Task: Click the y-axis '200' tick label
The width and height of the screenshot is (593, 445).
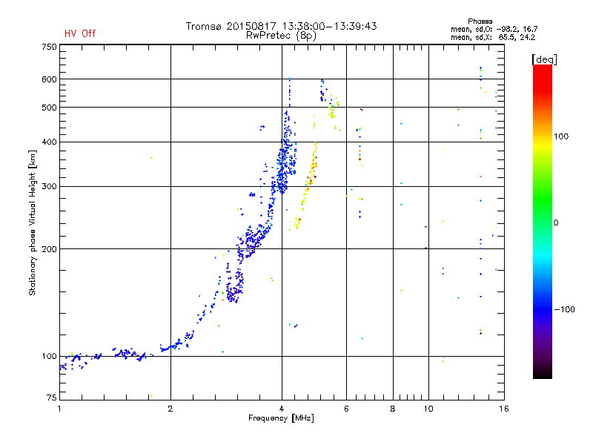Action: (49, 249)
